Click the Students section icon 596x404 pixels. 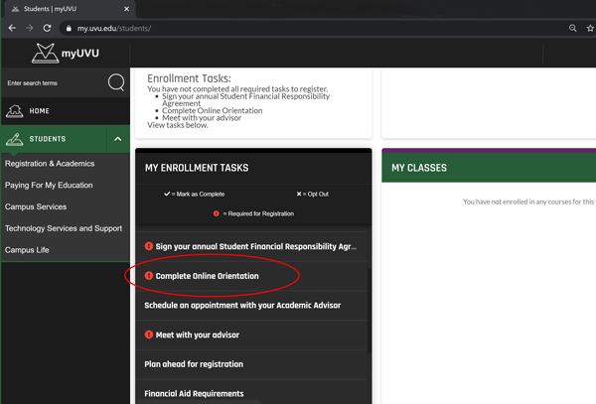(15, 139)
